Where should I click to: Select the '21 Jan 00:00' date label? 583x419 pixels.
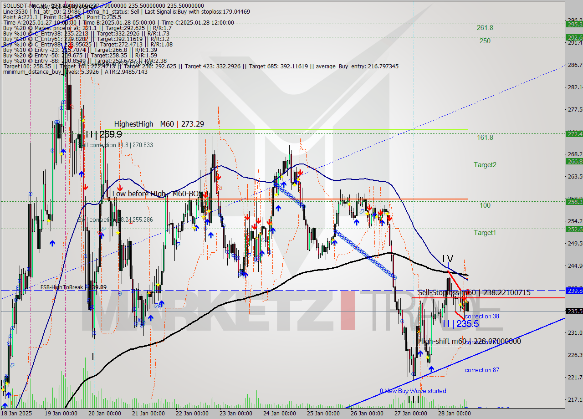(x=148, y=414)
